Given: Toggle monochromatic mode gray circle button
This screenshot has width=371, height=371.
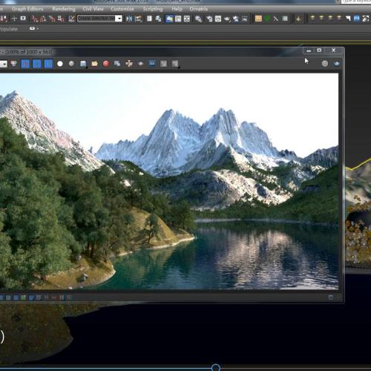Looking at the screenshot, I should [x=71, y=64].
